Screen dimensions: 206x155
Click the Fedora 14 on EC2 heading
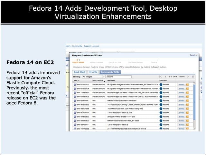tap(30, 62)
